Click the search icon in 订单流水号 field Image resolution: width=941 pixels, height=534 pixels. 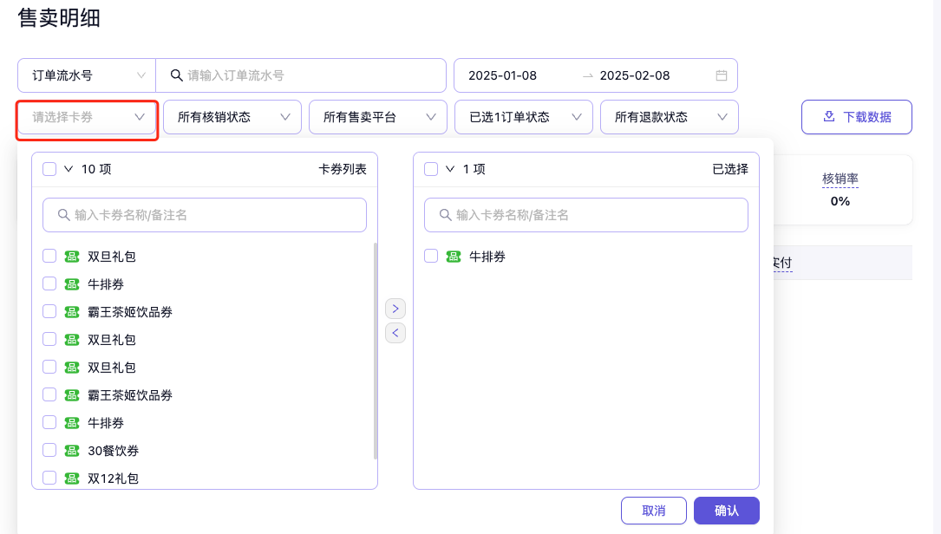176,75
